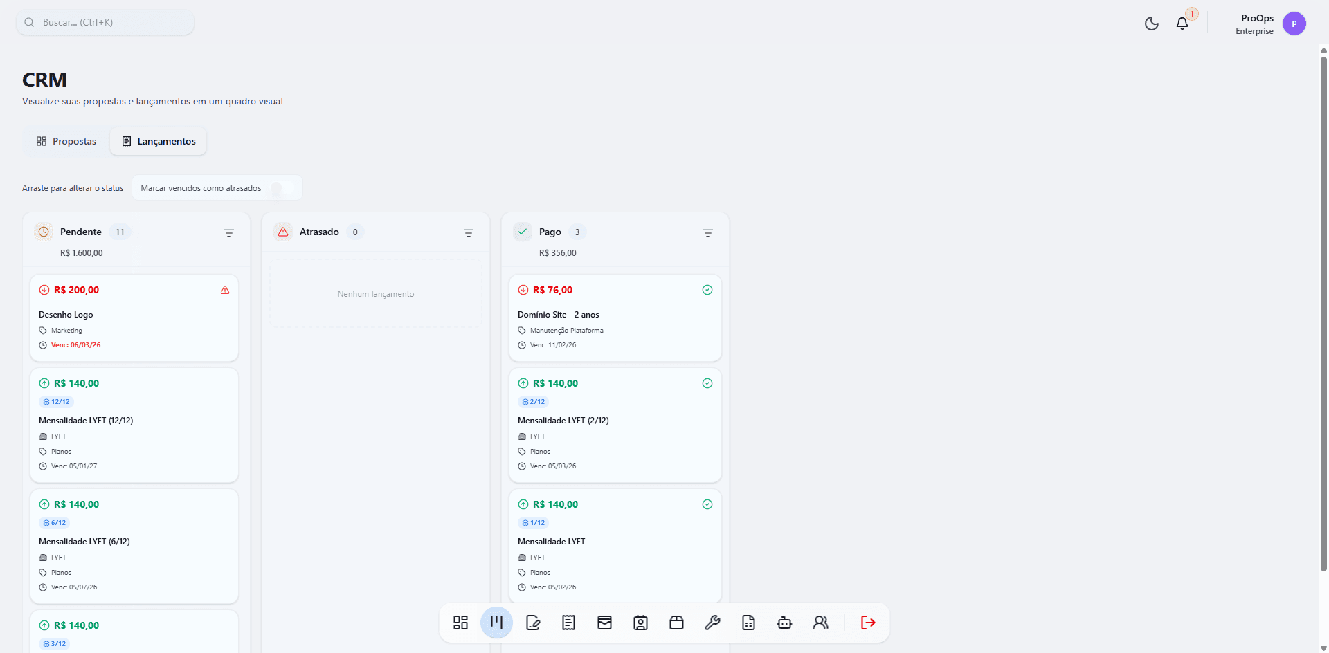Toggle dark mode with the moon icon
The height and width of the screenshot is (653, 1329).
point(1152,23)
